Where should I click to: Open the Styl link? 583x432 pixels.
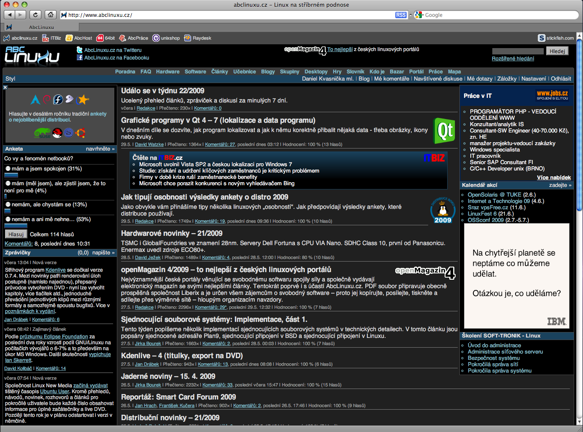[11, 79]
